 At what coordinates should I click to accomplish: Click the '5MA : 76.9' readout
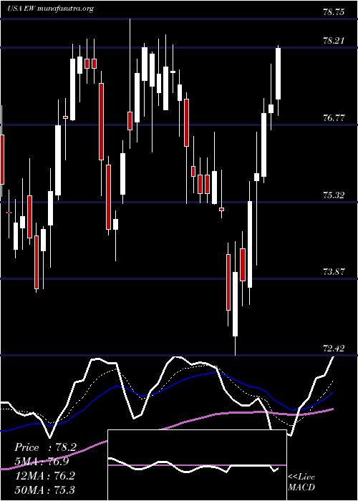pyautogui.click(x=42, y=462)
